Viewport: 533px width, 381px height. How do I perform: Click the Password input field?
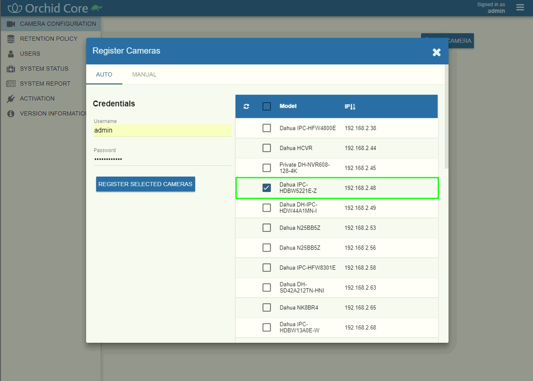(x=162, y=159)
